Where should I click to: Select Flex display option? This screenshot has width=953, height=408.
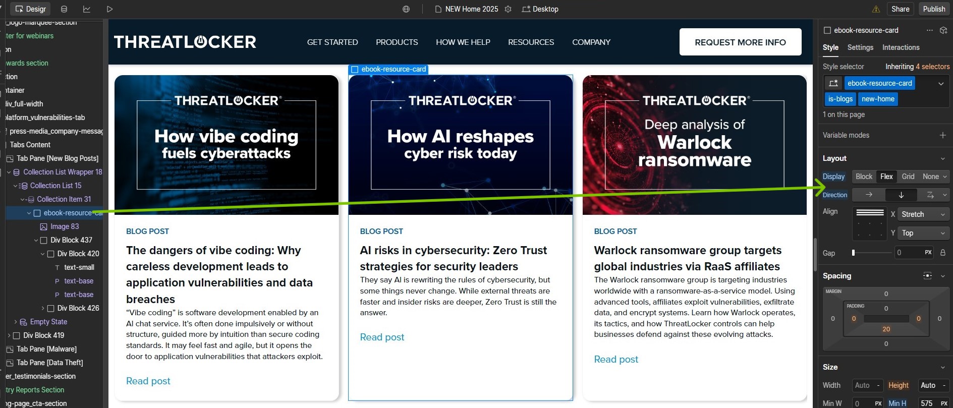[886, 177]
